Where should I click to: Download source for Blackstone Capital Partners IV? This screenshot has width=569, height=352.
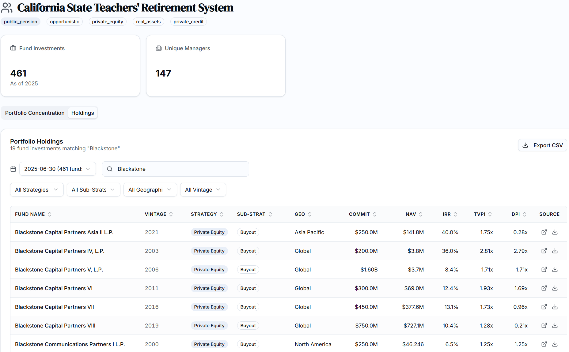click(x=555, y=251)
